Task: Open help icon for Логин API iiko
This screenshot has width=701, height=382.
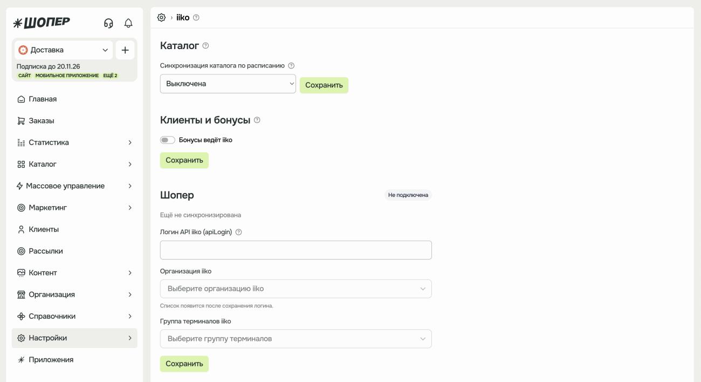Action: (238, 232)
